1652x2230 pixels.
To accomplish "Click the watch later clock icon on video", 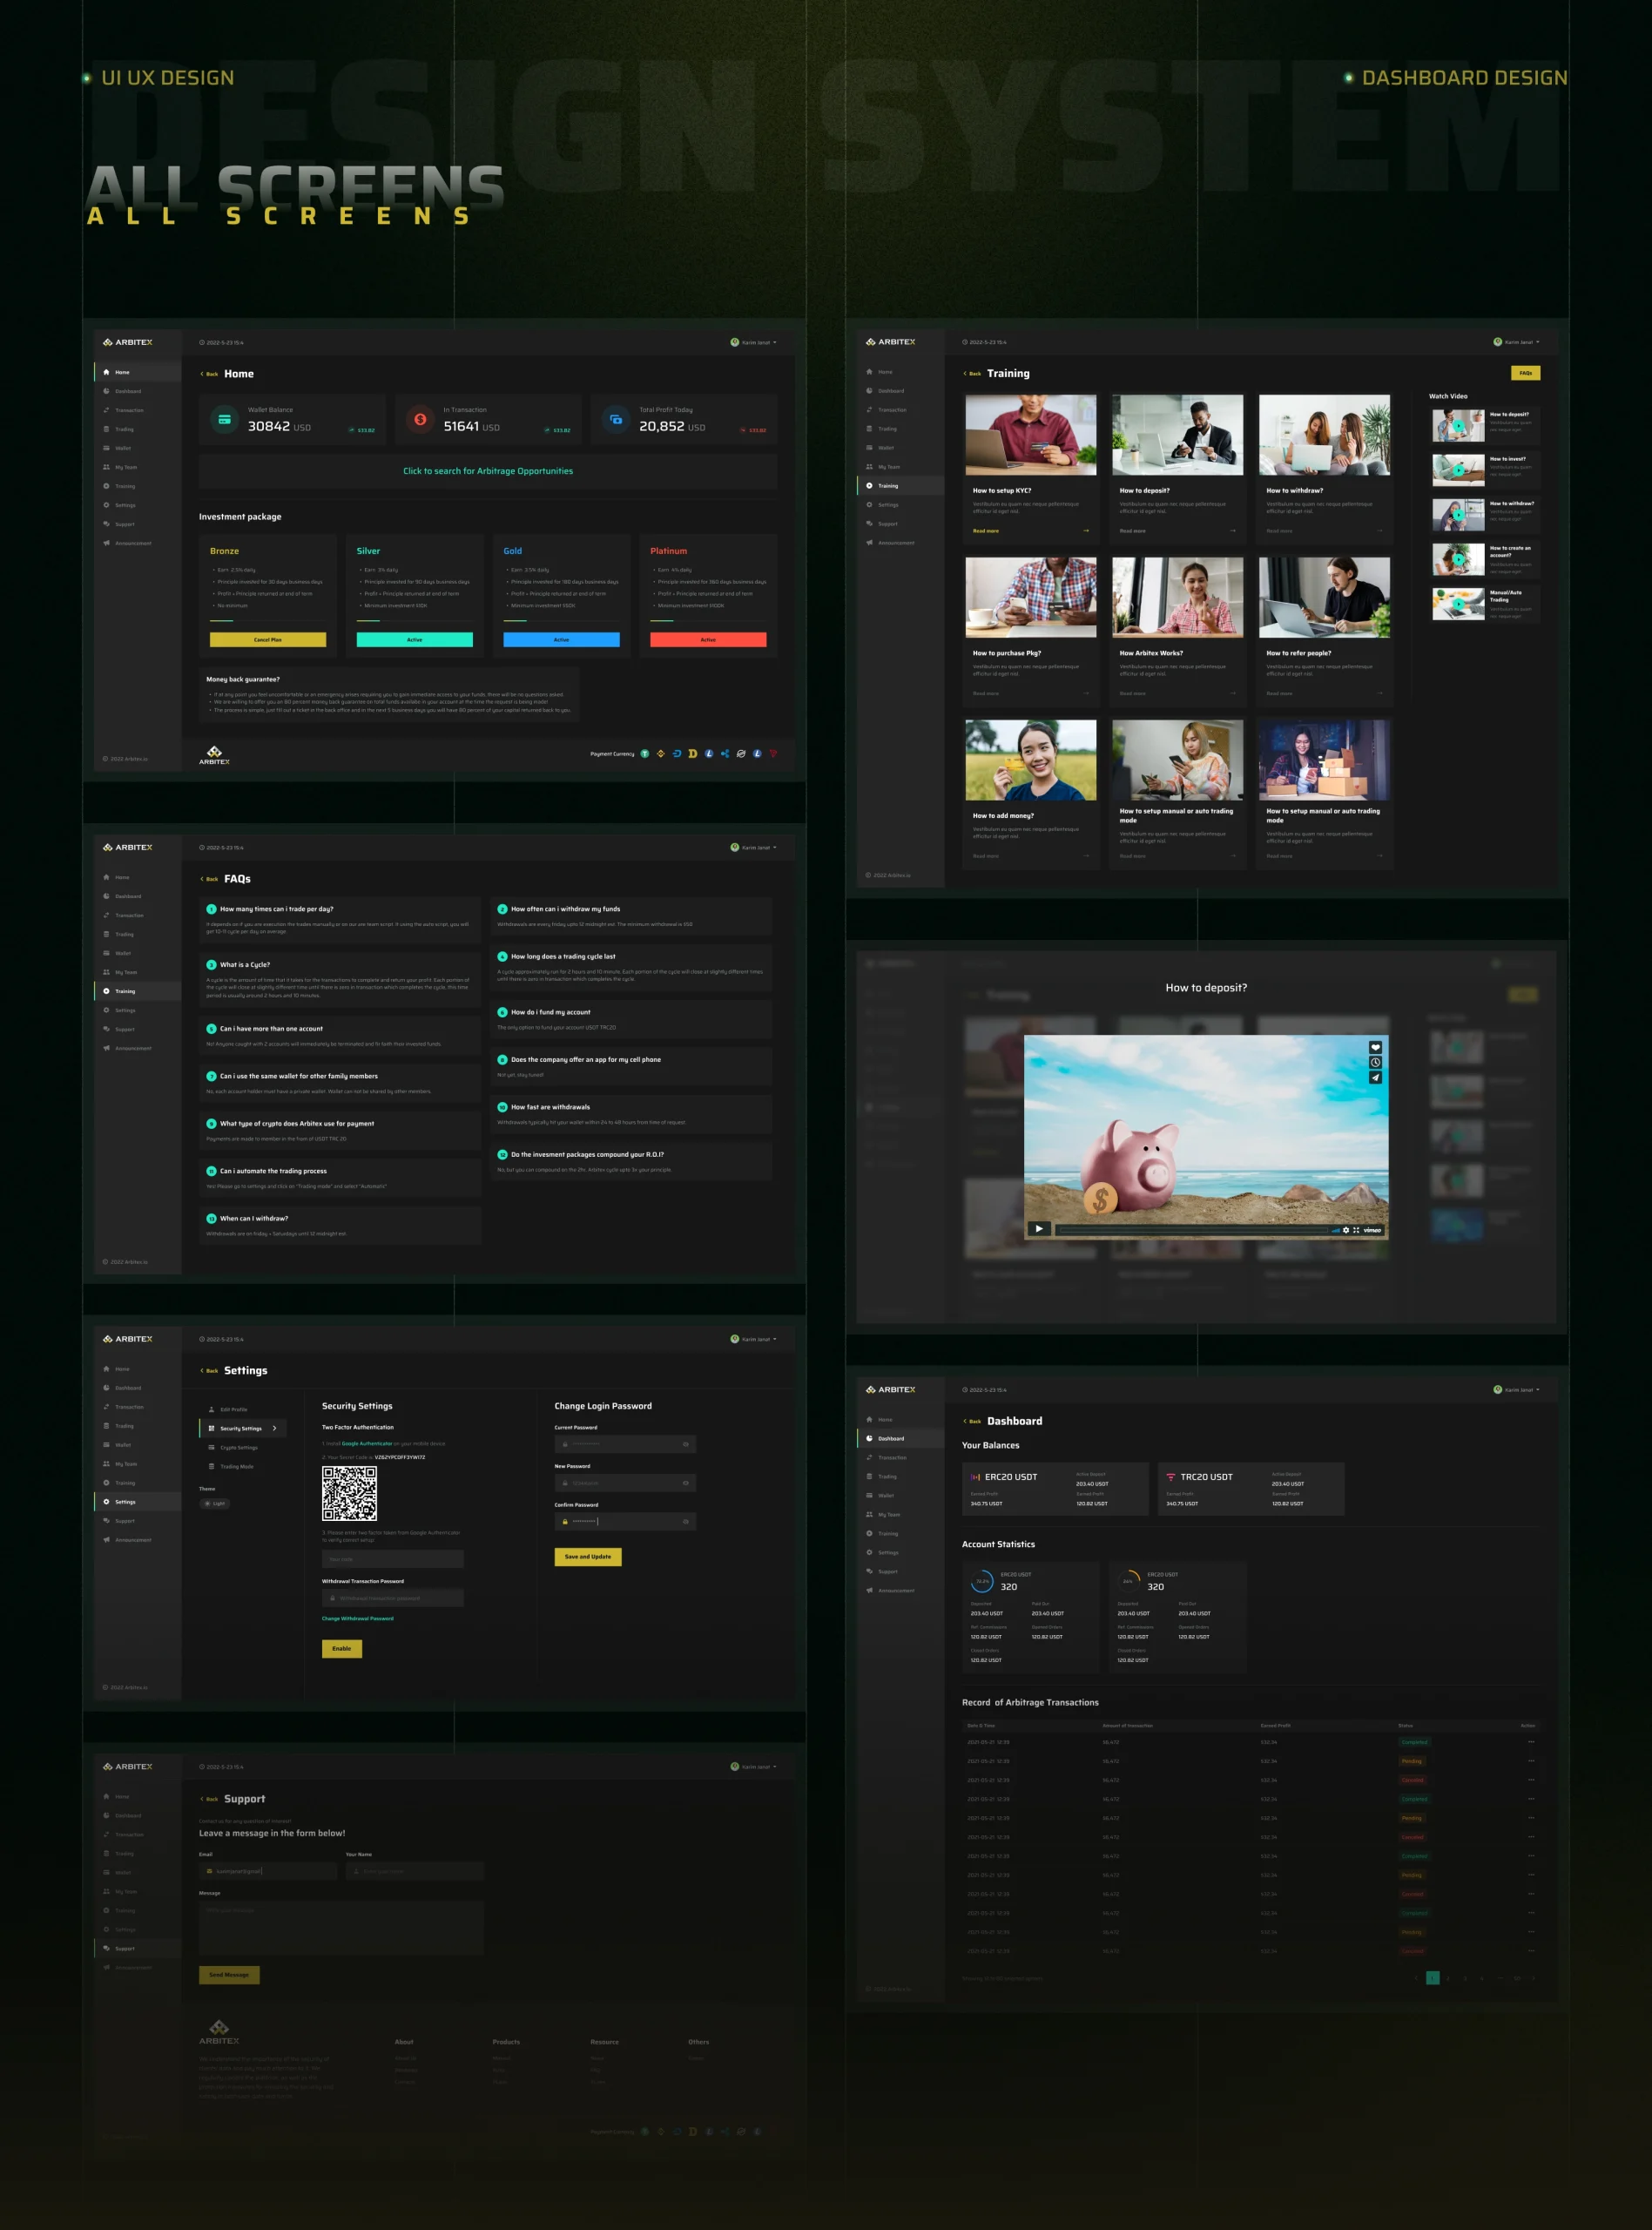I will click(x=1375, y=1062).
